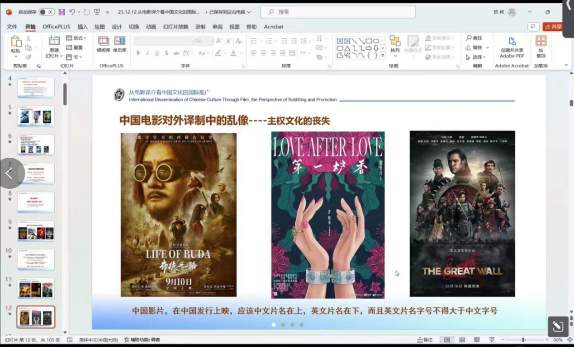Switch to slide sorter view in status bar
The width and height of the screenshot is (574, 347).
[x=462, y=340]
